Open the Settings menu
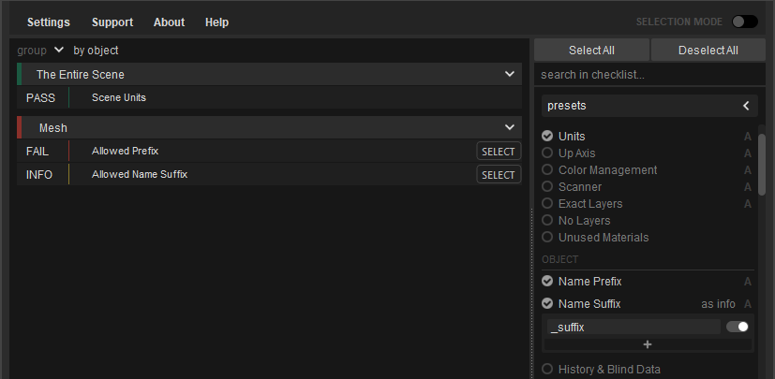This screenshot has height=379, width=775. [x=49, y=22]
